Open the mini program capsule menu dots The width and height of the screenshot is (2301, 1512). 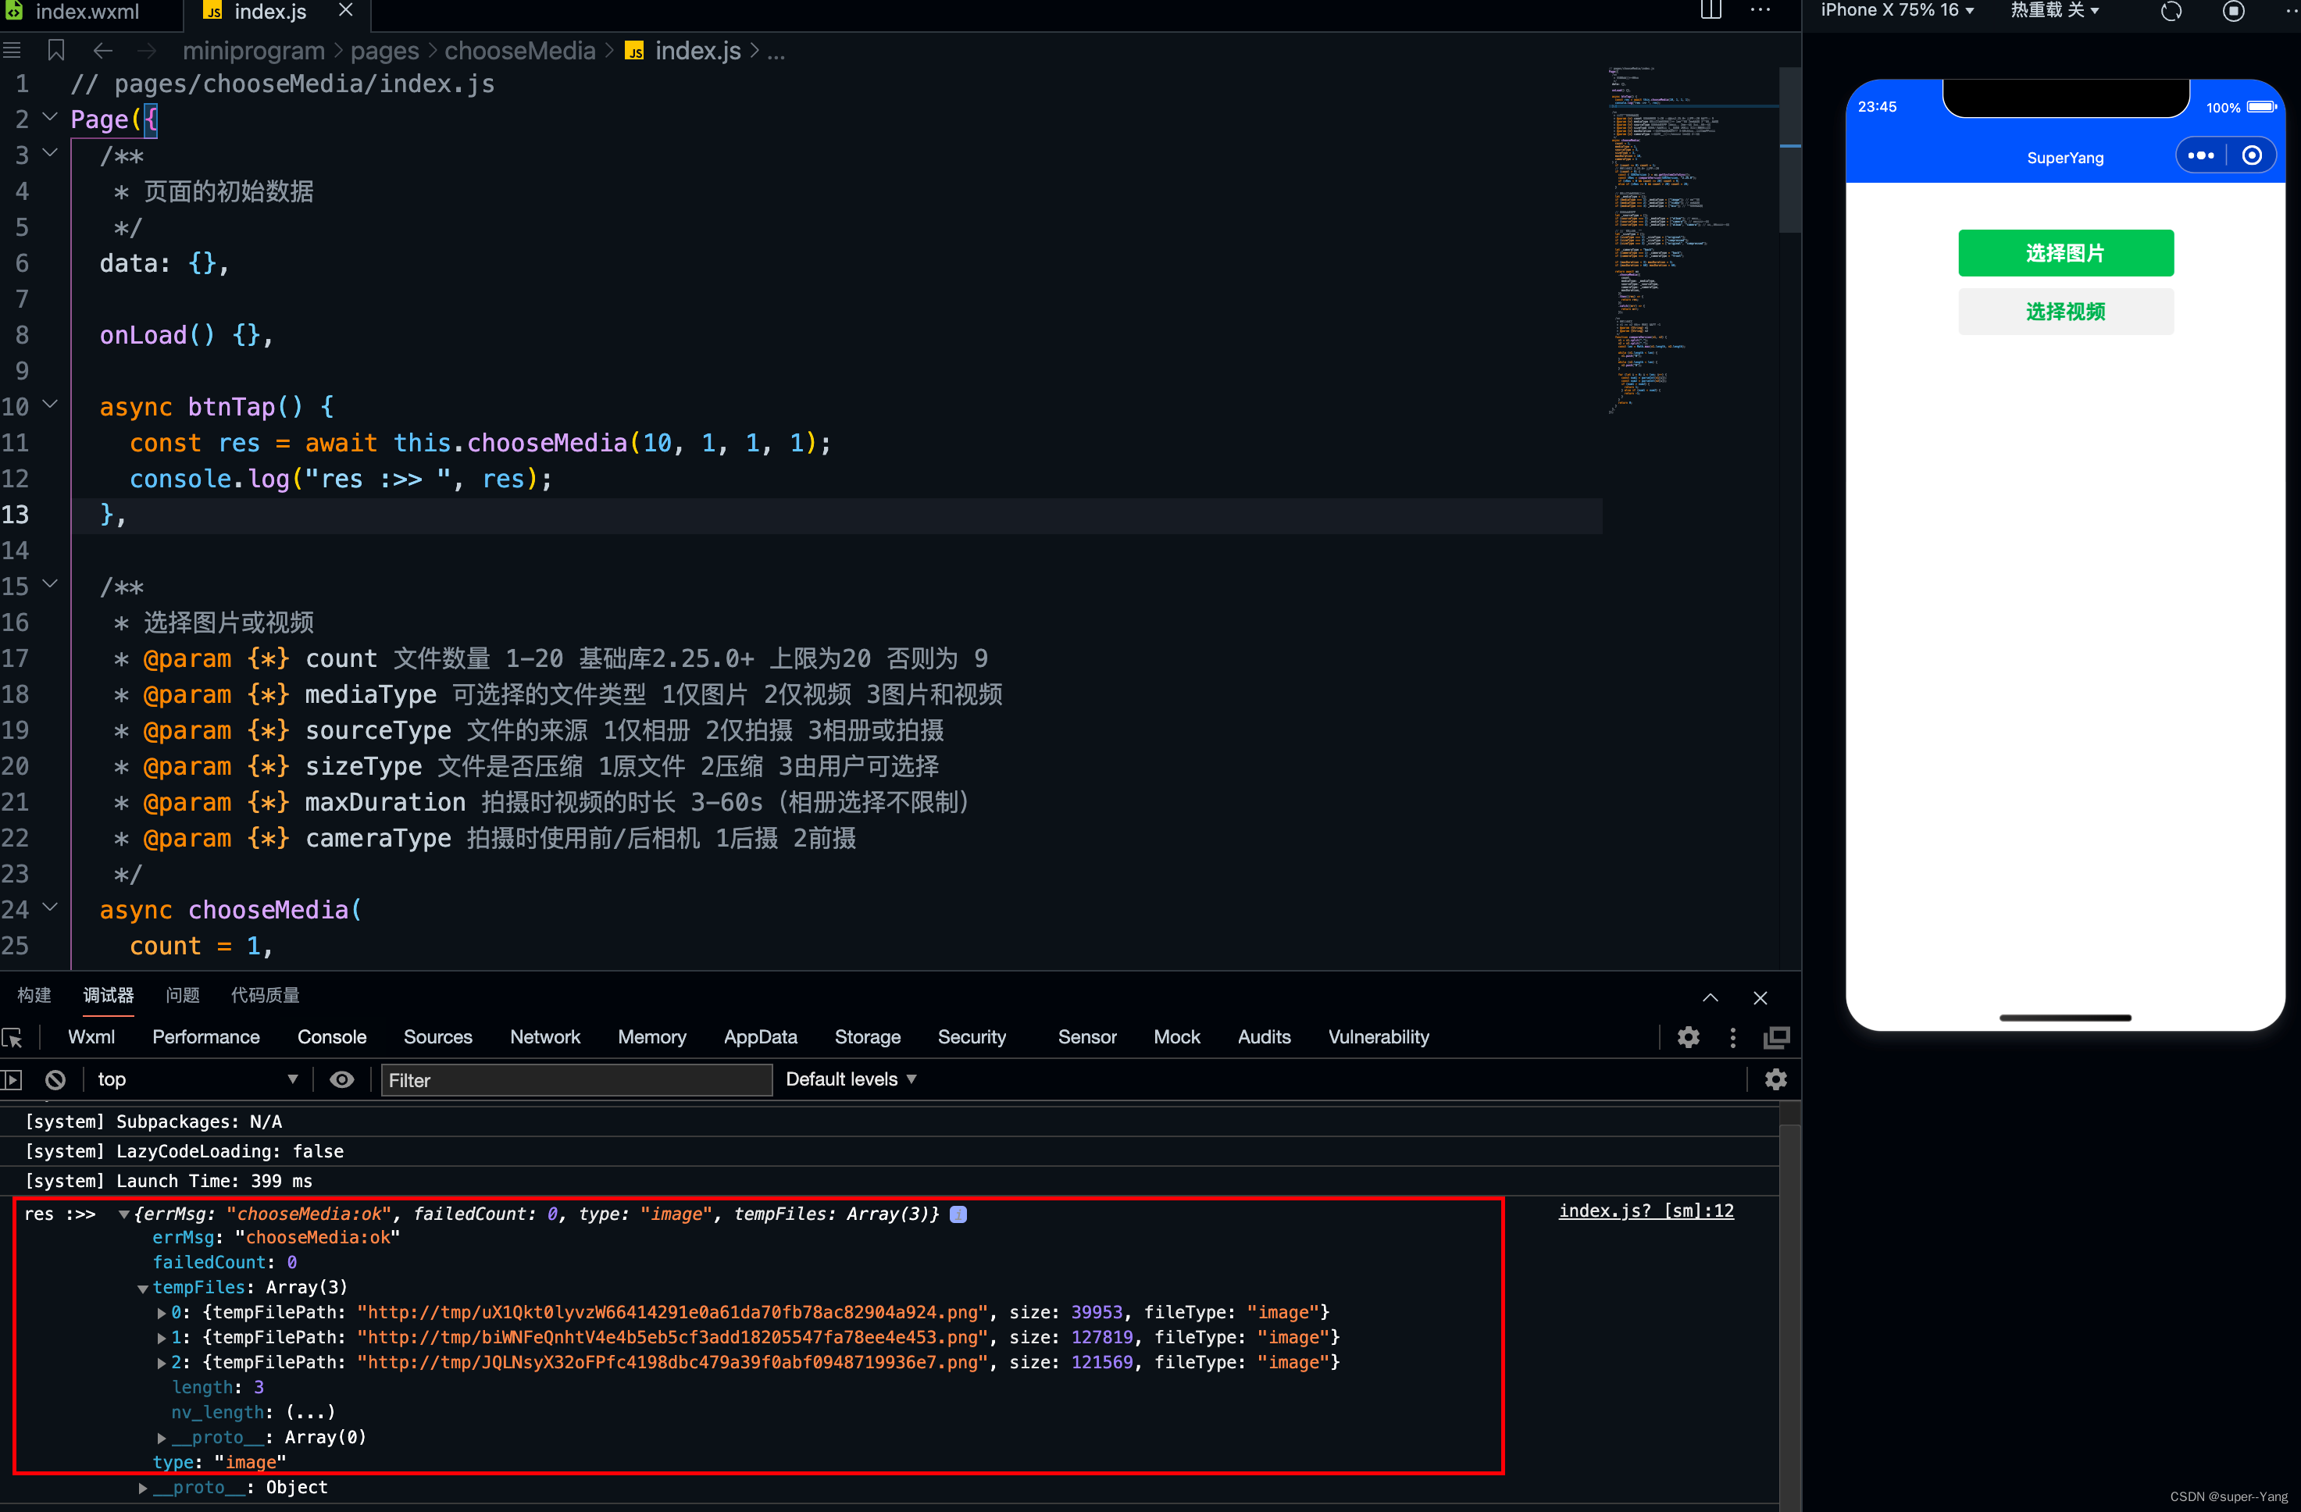2200,155
